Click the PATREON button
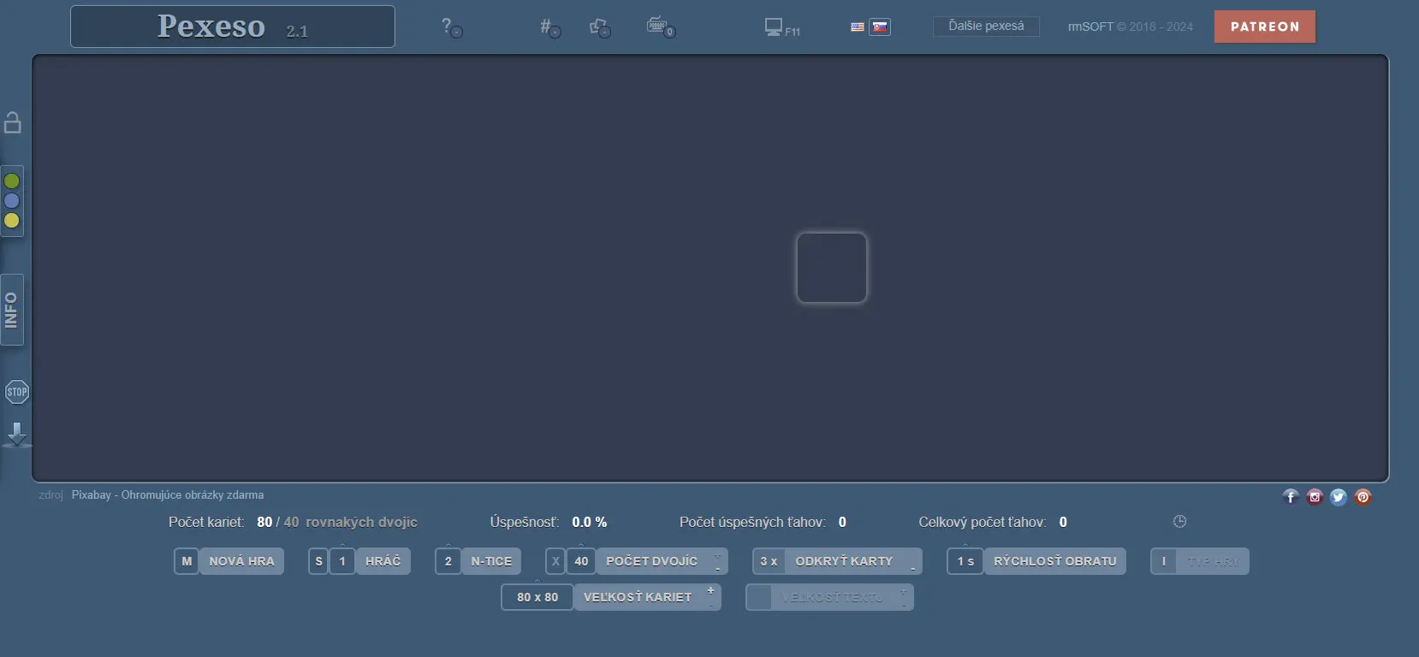1419x657 pixels. coord(1264,27)
